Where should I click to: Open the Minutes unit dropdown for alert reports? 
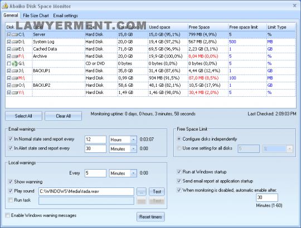coord(133,148)
